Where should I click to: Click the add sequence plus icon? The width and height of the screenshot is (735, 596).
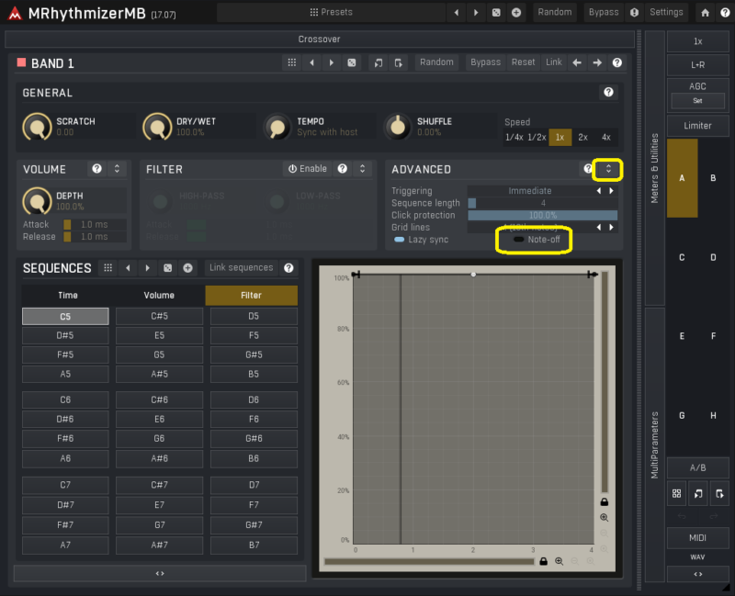point(187,268)
